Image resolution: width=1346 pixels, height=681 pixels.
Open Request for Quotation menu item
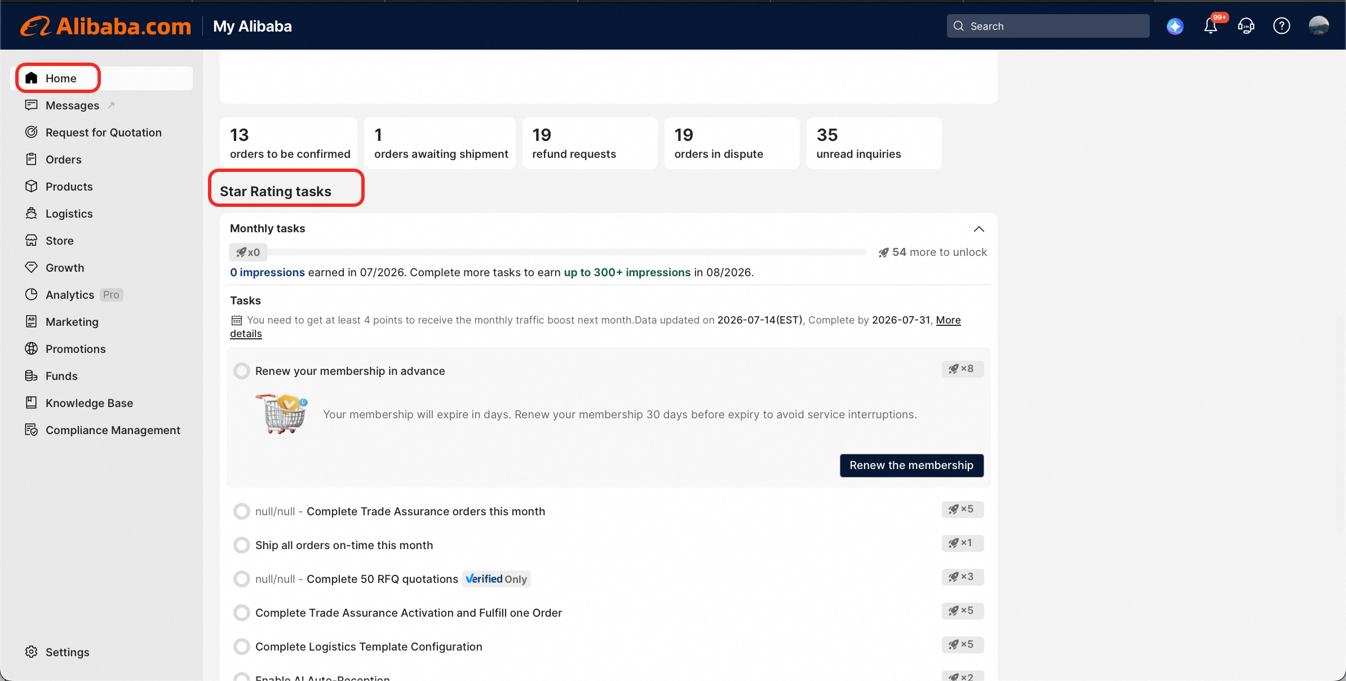coord(103,132)
